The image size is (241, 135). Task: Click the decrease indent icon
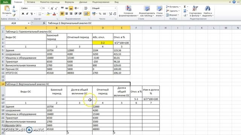tap(76, 14)
